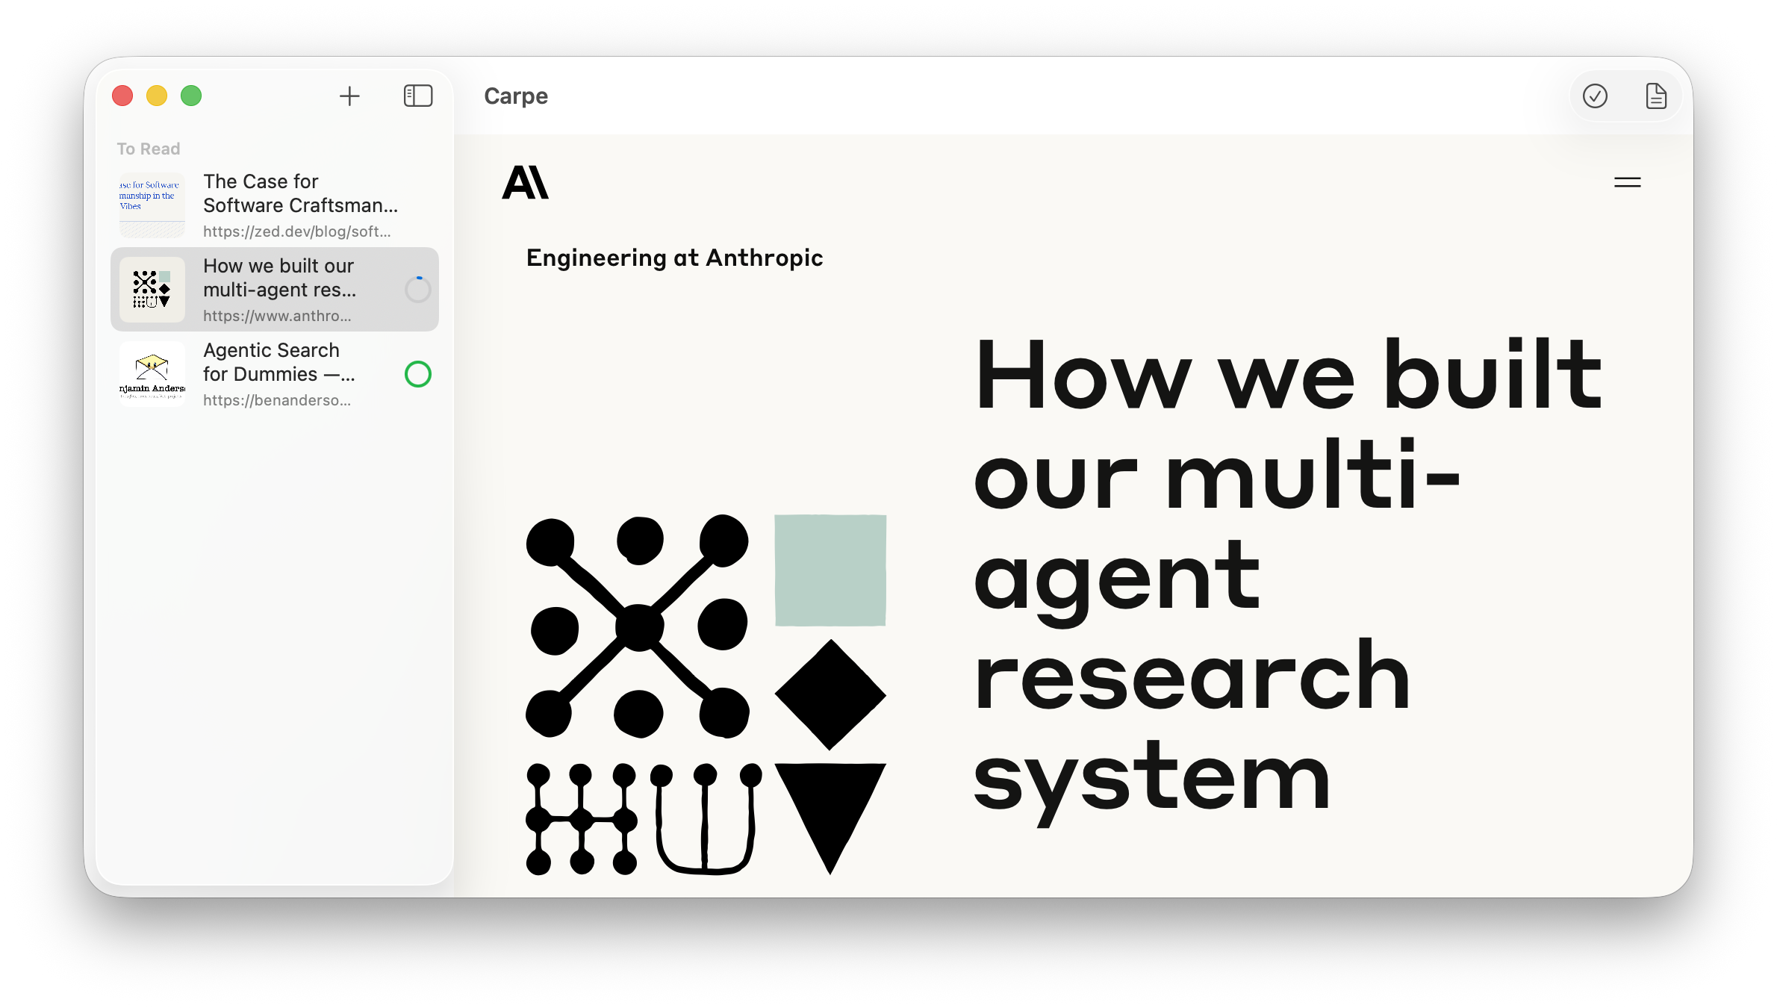The image size is (1777, 1008).
Task: Open the Engineering at Anthropic link
Action: point(674,258)
